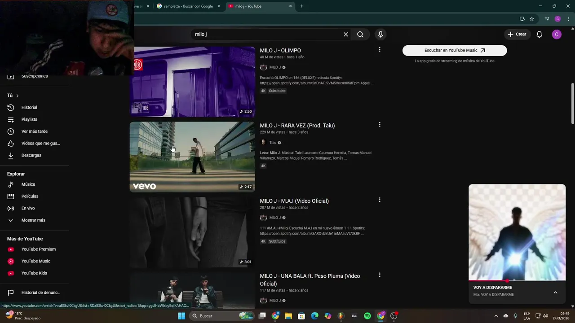
Task: Open YouTube Music in sidebar
Action: pos(35,261)
